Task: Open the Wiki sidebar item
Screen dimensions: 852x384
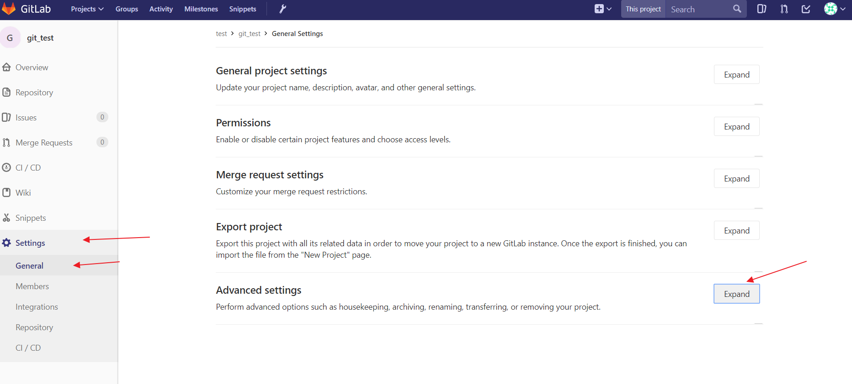Action: 23,193
